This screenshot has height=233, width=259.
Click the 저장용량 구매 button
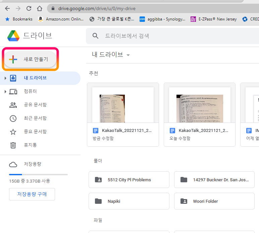[32, 194]
